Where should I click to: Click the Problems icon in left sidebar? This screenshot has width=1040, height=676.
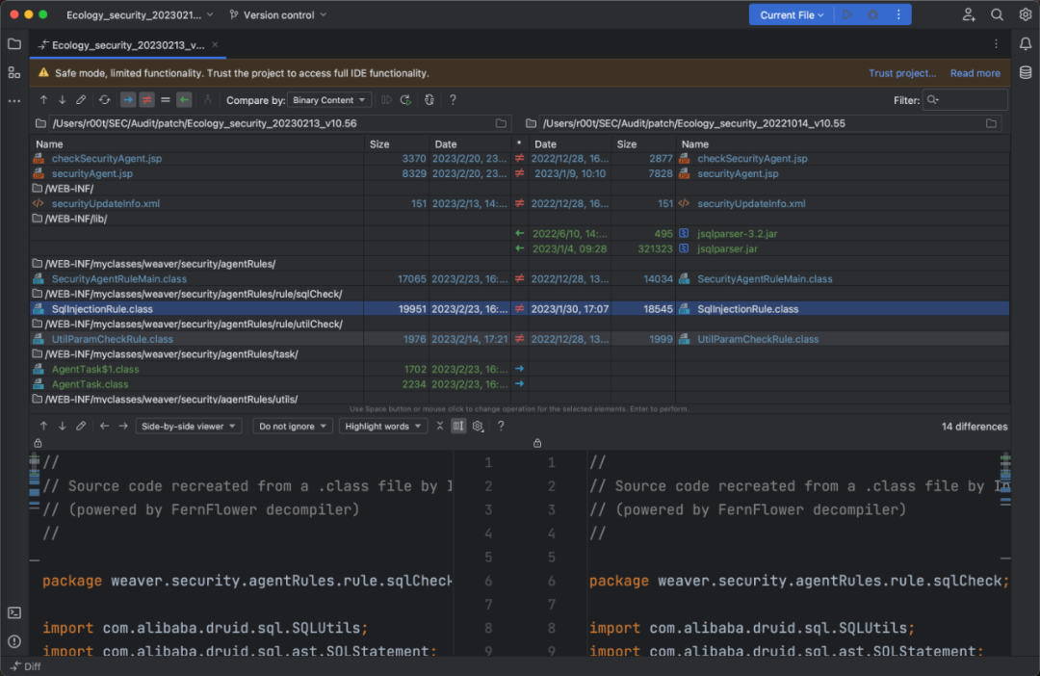[14, 641]
